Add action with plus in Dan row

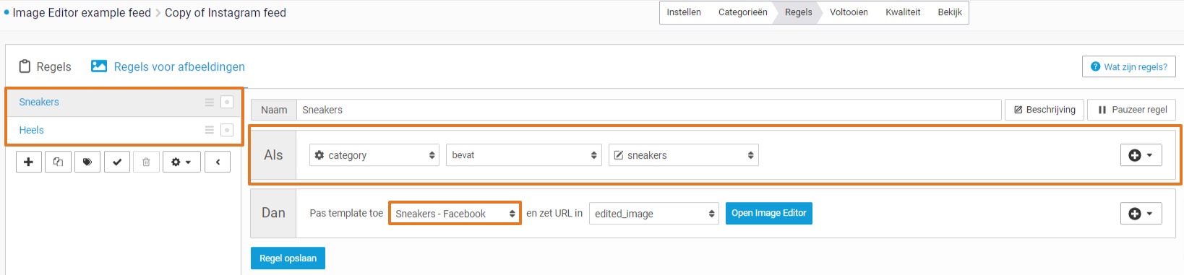coord(1141,213)
